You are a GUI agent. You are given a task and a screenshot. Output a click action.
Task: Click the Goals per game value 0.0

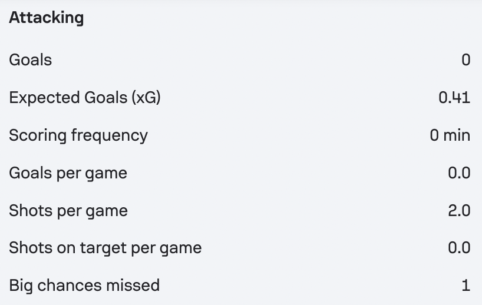coord(459,173)
